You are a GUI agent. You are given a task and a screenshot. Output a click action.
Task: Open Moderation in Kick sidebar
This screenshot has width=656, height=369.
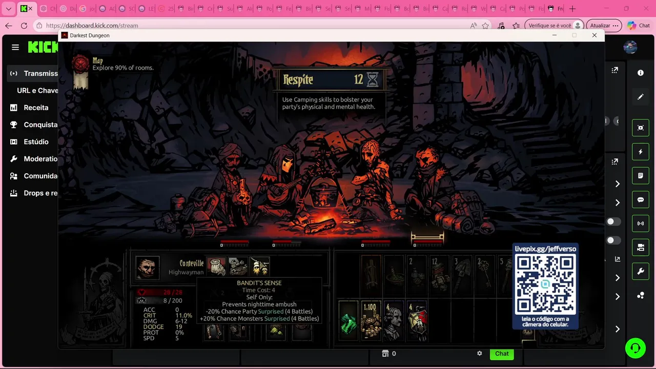click(34, 159)
